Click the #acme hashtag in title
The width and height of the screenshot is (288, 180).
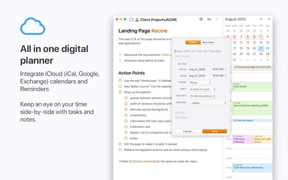point(159,31)
